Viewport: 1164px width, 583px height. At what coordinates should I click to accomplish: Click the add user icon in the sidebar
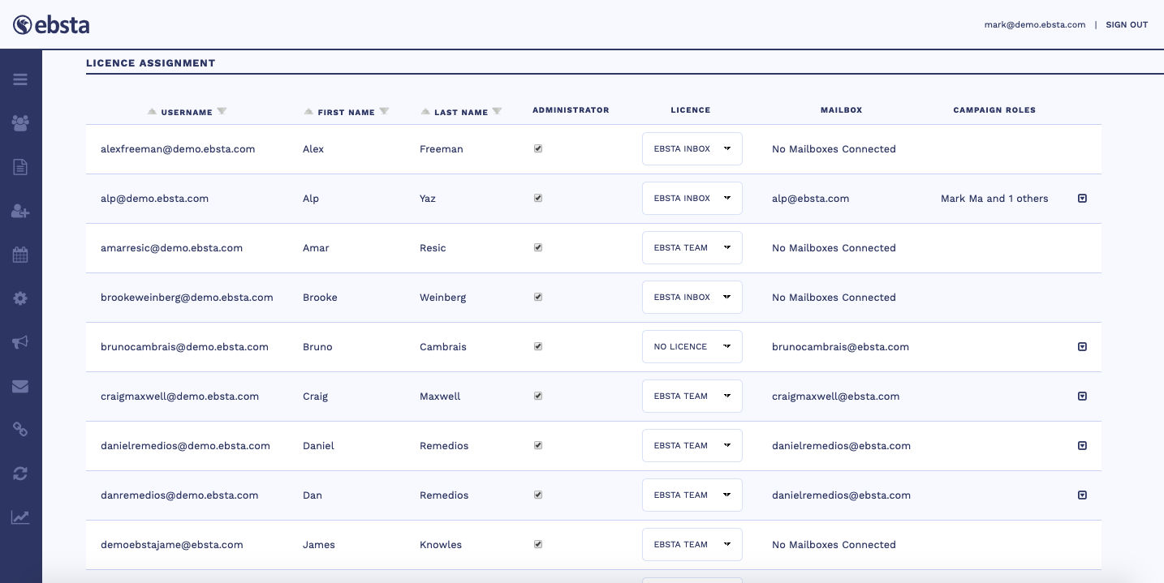click(20, 211)
